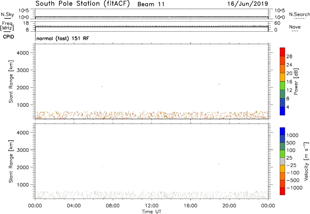Click the '60' Nave axis tick
The image size is (310, 214).
point(277,23)
